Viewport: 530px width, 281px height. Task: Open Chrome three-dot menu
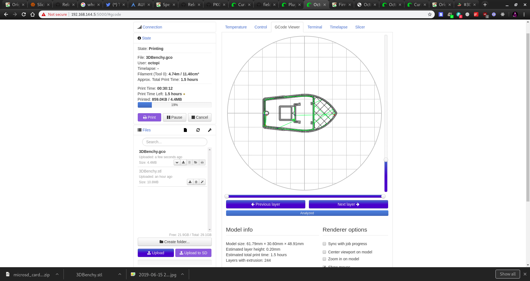[524, 14]
